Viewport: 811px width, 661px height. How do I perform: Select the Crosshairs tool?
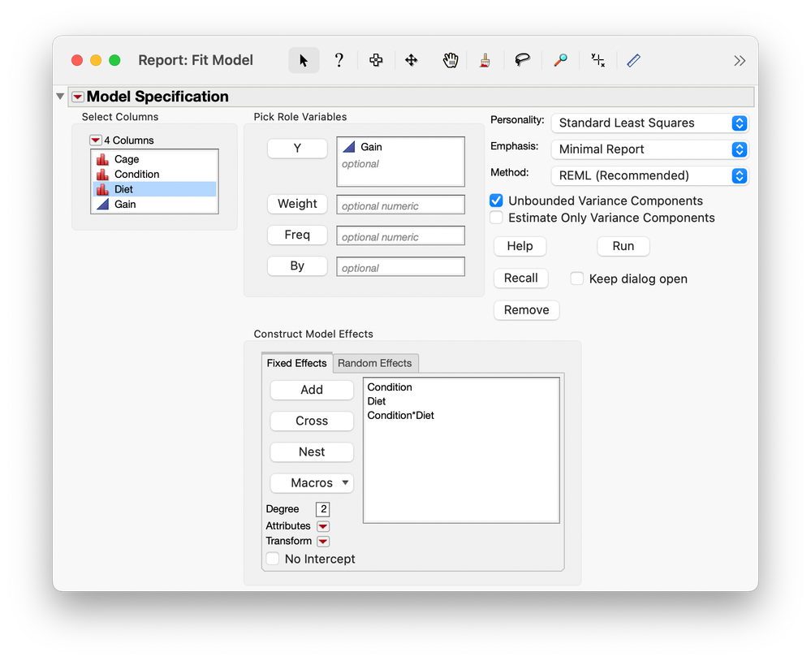pyautogui.click(x=597, y=60)
